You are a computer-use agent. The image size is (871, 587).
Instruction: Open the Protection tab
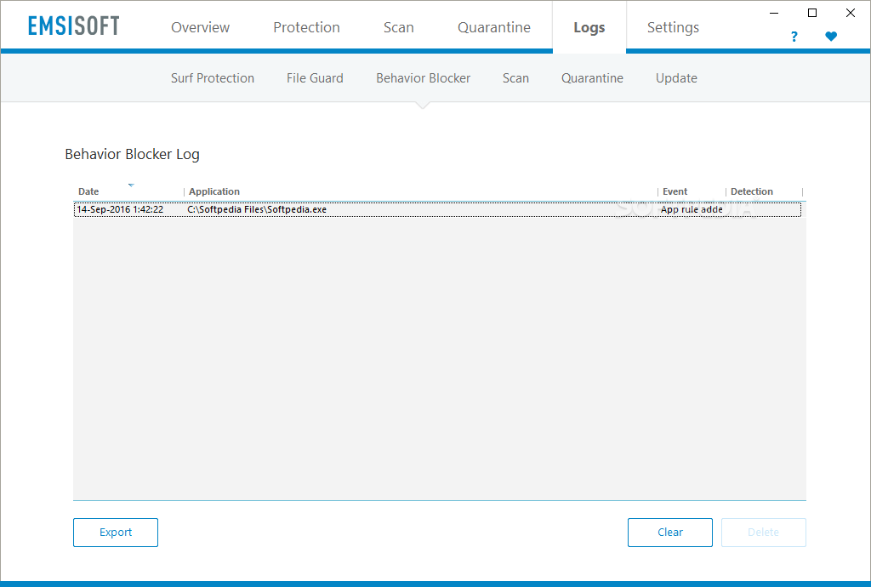click(306, 27)
